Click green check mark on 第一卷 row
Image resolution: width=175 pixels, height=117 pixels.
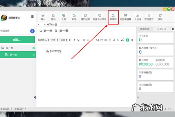34,48
